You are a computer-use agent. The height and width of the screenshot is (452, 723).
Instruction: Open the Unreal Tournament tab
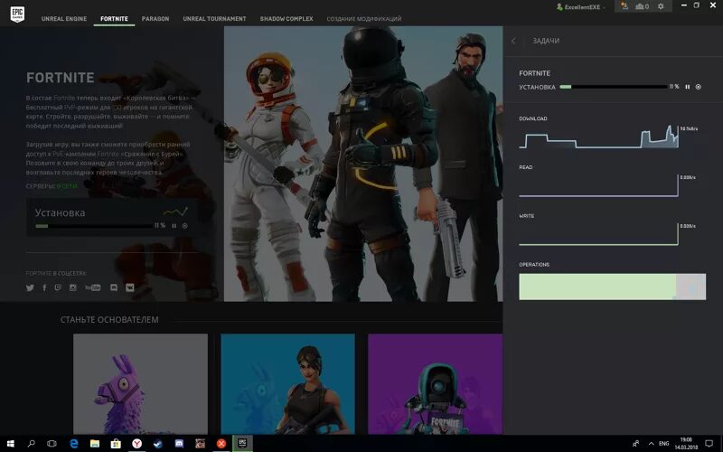coord(214,19)
